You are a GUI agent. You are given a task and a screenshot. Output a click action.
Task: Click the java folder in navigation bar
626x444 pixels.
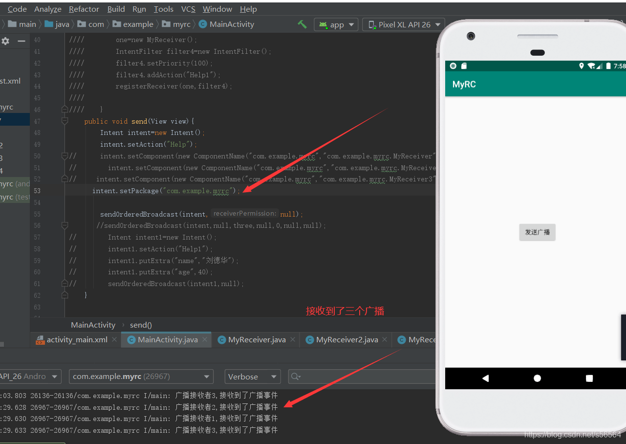57,24
